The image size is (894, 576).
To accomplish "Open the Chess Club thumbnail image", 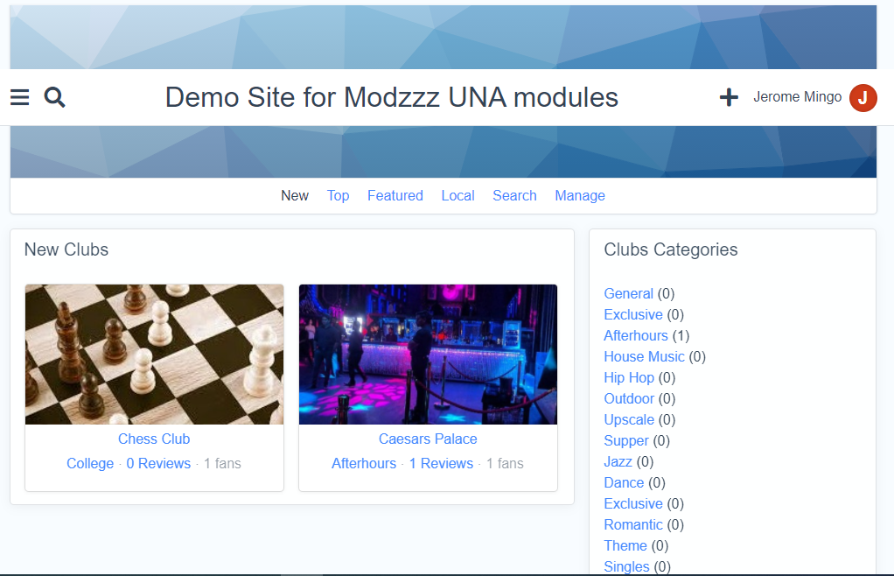I will (x=154, y=354).
